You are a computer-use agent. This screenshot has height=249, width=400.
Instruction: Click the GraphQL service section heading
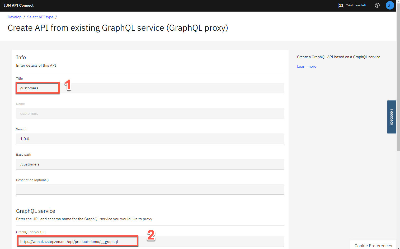[x=36, y=211]
